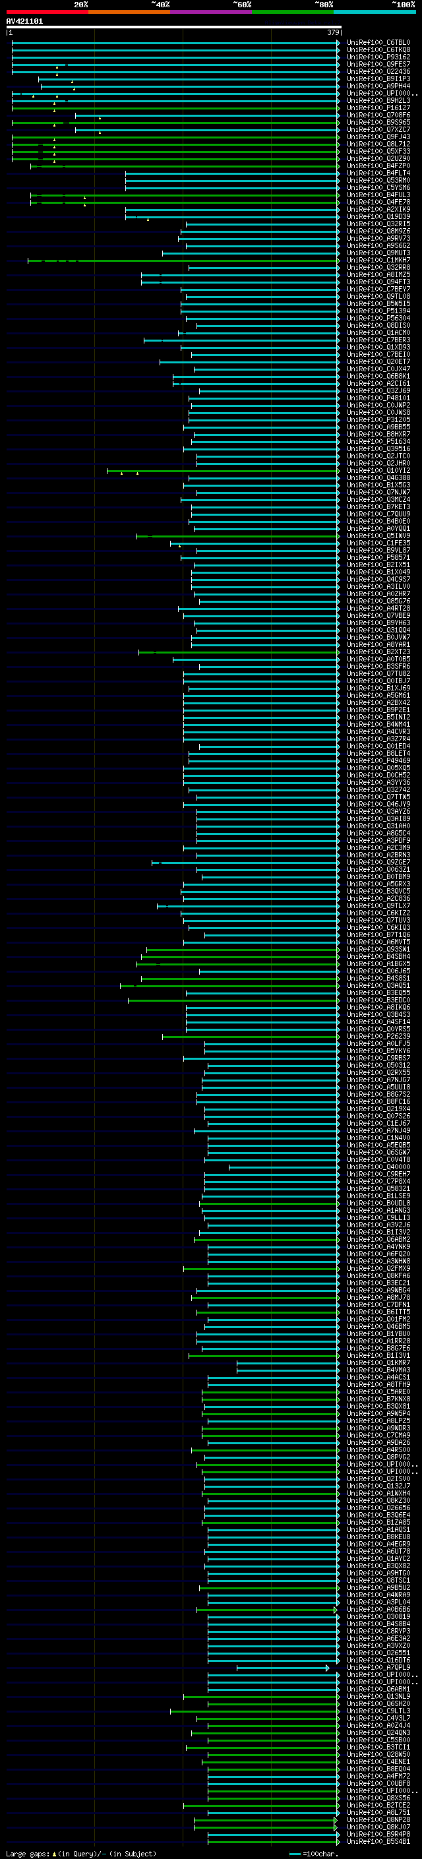422x1859 pixels.
Task: Open hit UniRef100_Q24QN3
Action: [x=378, y=1732]
